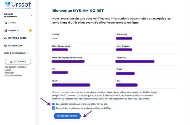Open the Assistance link in the sidebar
The width and height of the screenshot is (190, 125).
pos(10,73)
